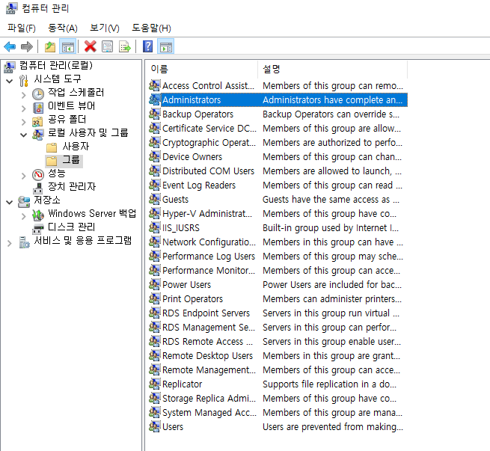Collapse the 시스템 도구 node
The image size is (490, 451).
tap(10, 82)
